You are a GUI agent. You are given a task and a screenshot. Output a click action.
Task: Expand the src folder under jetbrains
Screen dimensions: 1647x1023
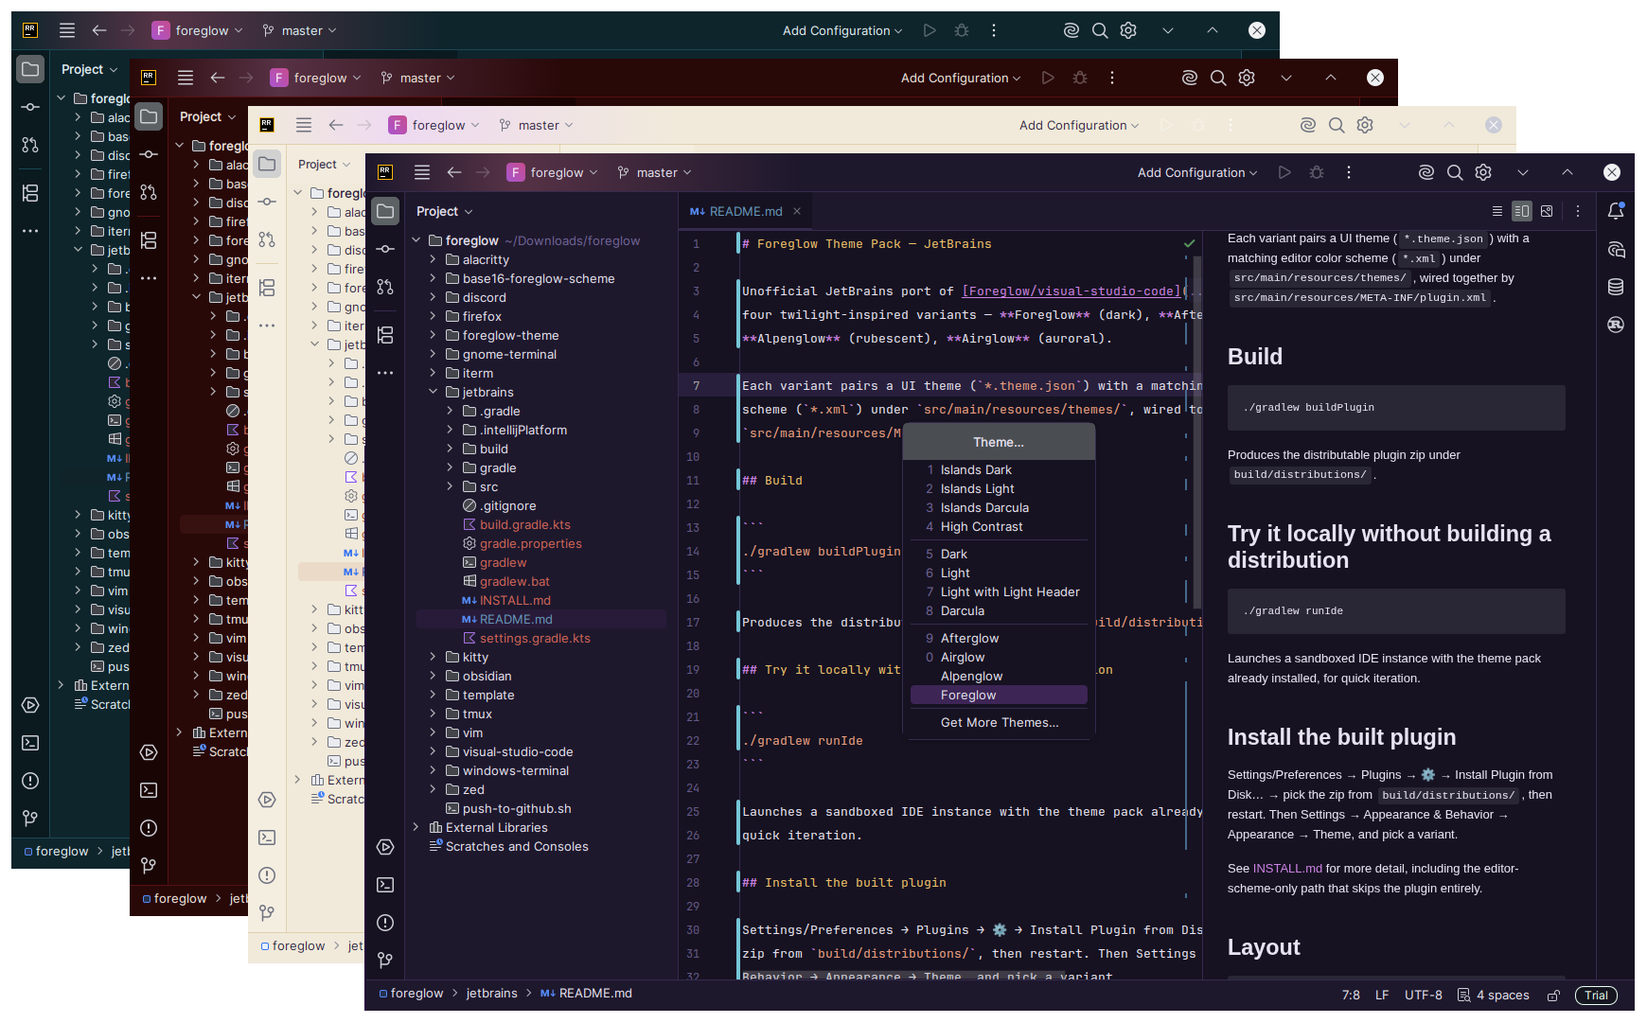(450, 486)
